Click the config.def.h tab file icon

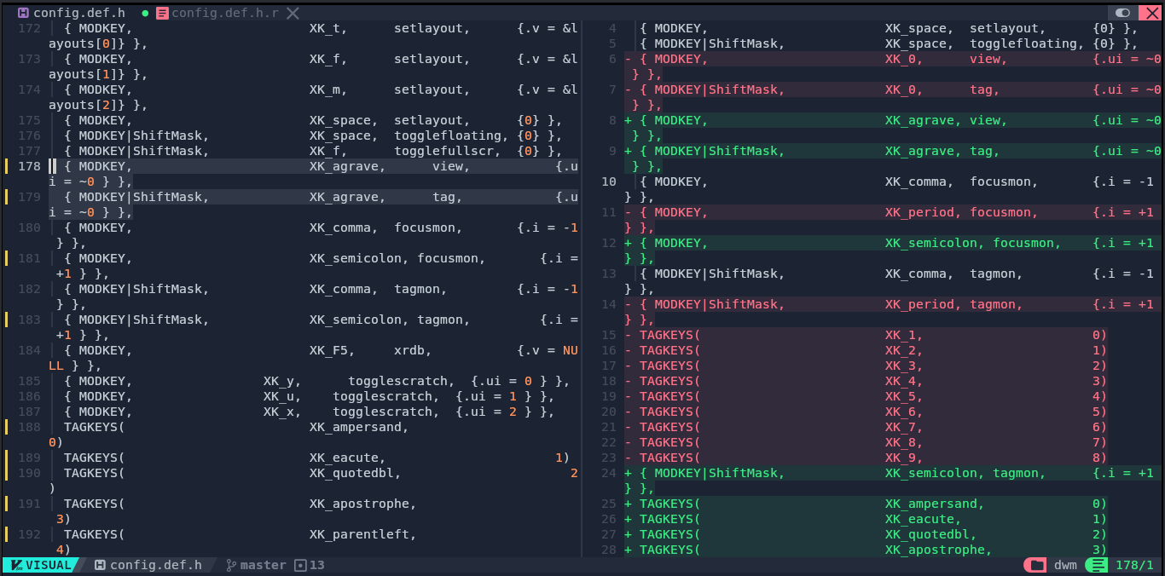(23, 13)
